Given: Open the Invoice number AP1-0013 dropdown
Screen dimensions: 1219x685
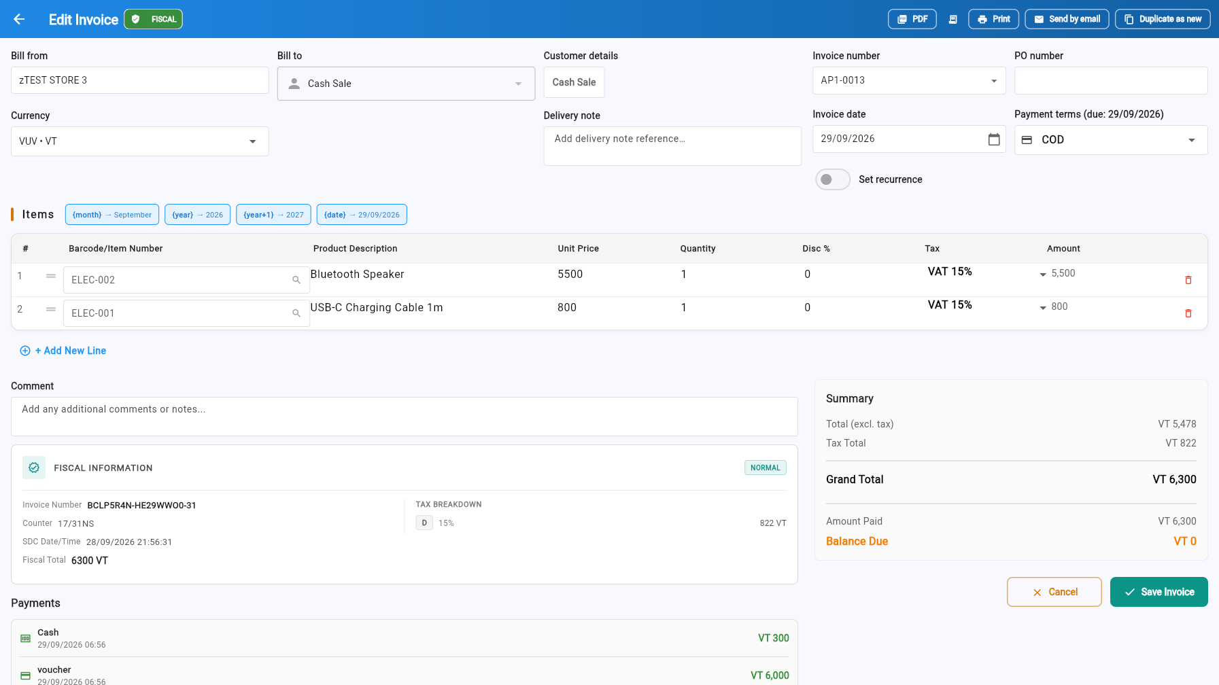Looking at the screenshot, I should pyautogui.click(x=909, y=80).
